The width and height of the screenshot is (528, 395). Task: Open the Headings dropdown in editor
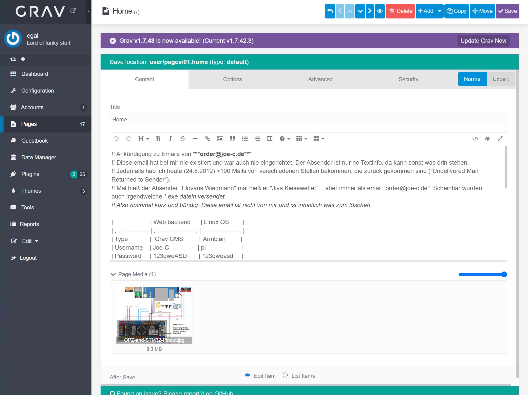coord(143,139)
